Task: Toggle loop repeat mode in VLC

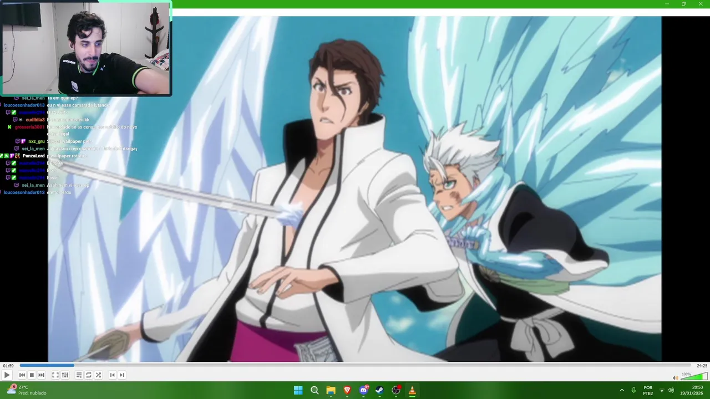Action: 88,375
